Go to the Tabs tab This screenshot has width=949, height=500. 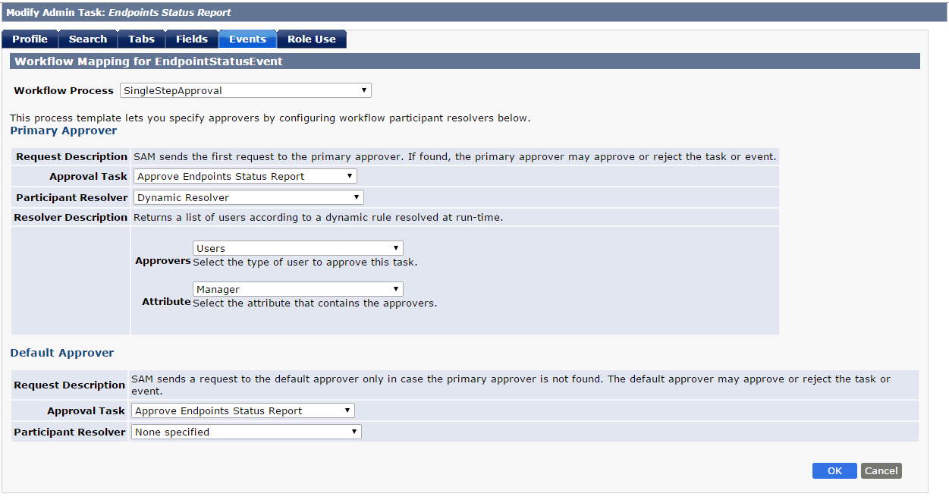pos(141,39)
